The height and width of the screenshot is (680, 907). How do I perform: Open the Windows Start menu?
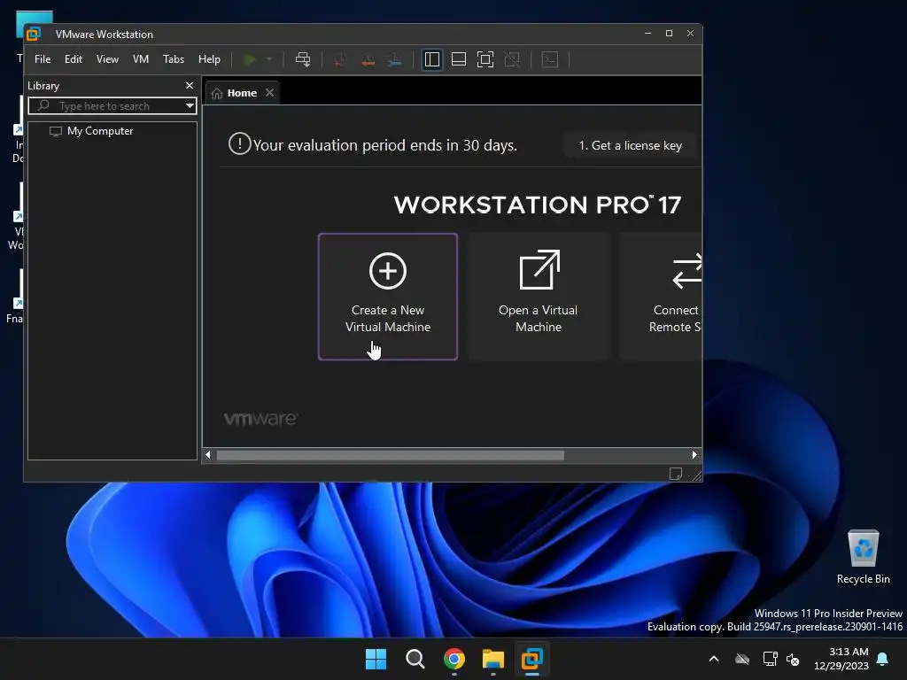click(x=376, y=659)
